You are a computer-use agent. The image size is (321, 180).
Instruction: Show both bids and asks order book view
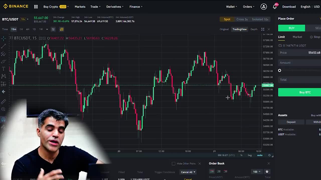[x=212, y=171]
